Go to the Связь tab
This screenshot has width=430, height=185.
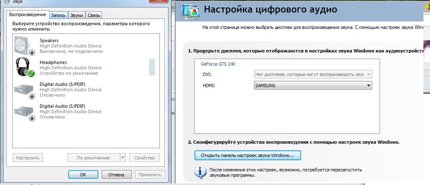click(x=93, y=15)
